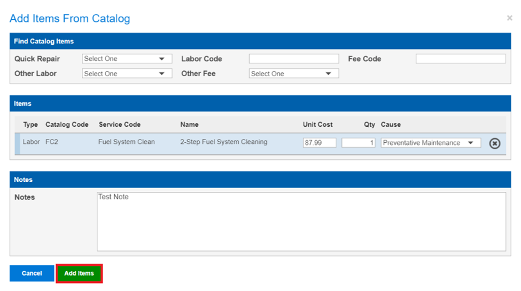The height and width of the screenshot is (291, 521).
Task: Click the Catalog Code column header
Action: [x=67, y=125]
